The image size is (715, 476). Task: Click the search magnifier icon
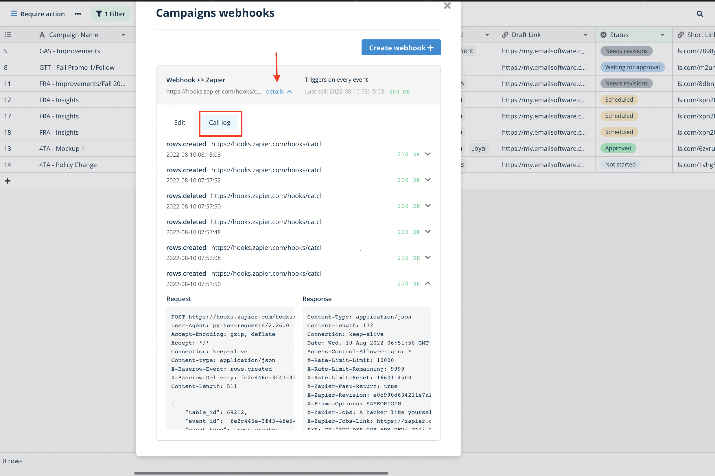point(700,14)
